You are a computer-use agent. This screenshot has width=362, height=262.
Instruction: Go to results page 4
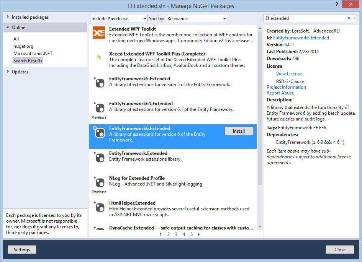[184, 234]
